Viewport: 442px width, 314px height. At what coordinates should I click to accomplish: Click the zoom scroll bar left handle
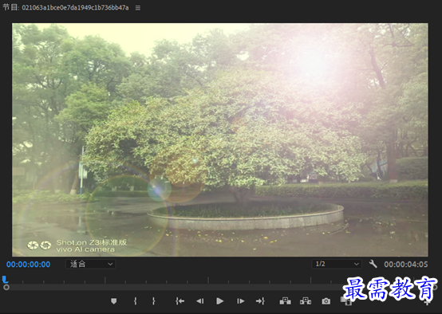tap(6, 287)
